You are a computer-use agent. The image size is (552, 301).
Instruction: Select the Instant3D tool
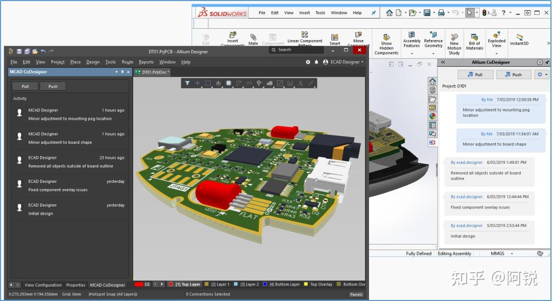[x=519, y=37]
